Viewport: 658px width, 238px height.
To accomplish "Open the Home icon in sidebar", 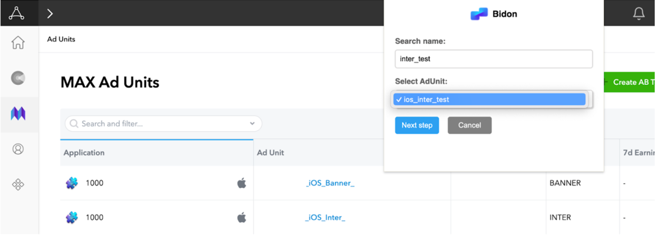I will pos(18,42).
